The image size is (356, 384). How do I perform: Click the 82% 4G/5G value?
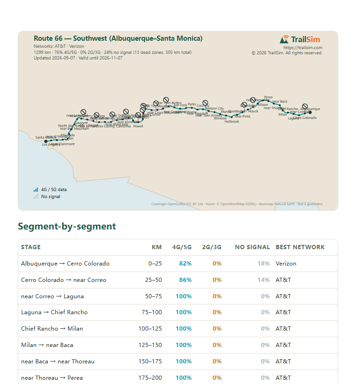(185, 264)
